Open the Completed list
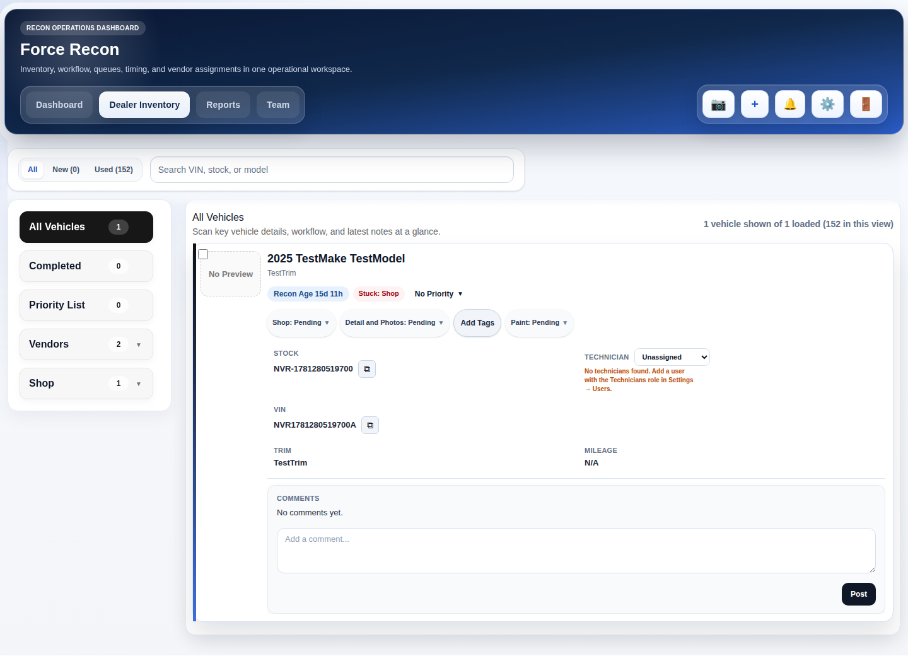This screenshot has height=656, width=908. pos(86,266)
